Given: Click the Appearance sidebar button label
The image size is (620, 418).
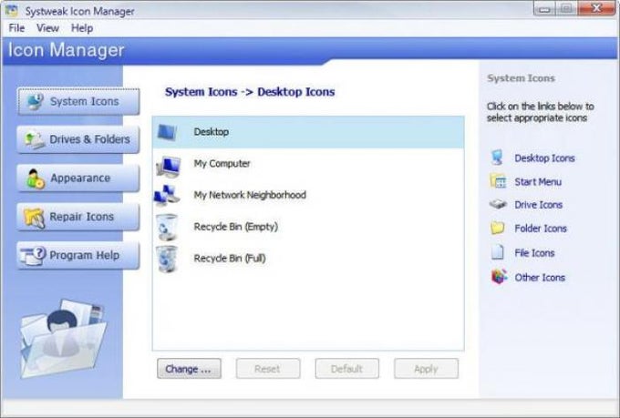Looking at the screenshot, I should pos(80,178).
